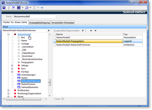Image resolution: width=152 pixels, height=110 pixels.
Task: Click the table icon beside SammelElemente
Action: coord(19,87)
